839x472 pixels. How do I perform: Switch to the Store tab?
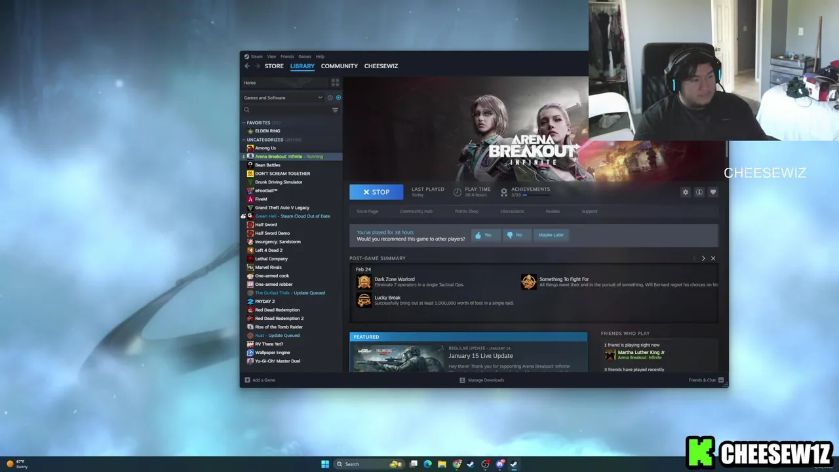[x=274, y=66]
